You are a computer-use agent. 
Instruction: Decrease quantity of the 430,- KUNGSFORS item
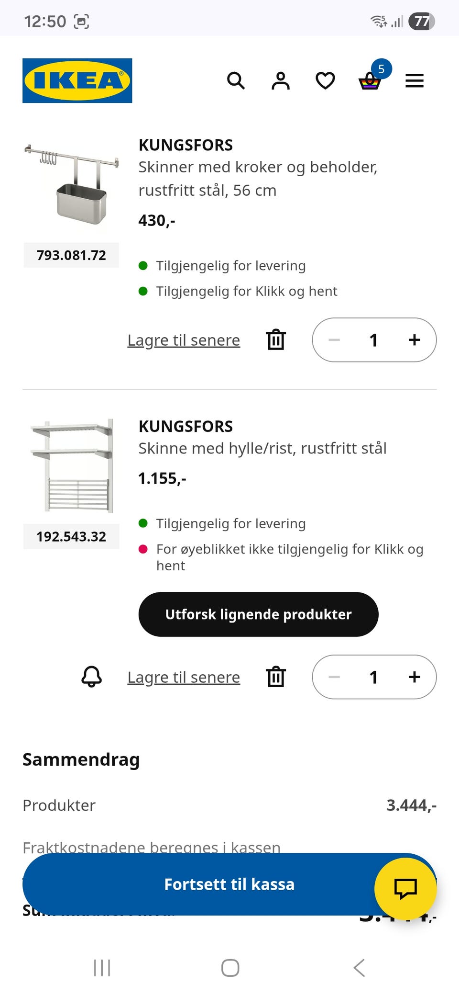[334, 340]
